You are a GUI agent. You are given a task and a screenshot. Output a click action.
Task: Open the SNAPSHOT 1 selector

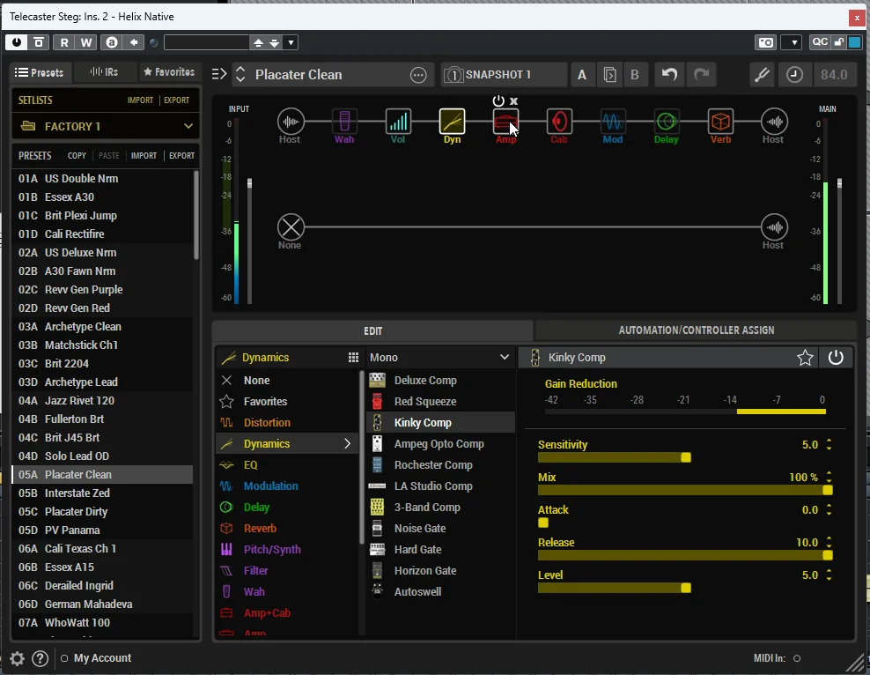504,74
